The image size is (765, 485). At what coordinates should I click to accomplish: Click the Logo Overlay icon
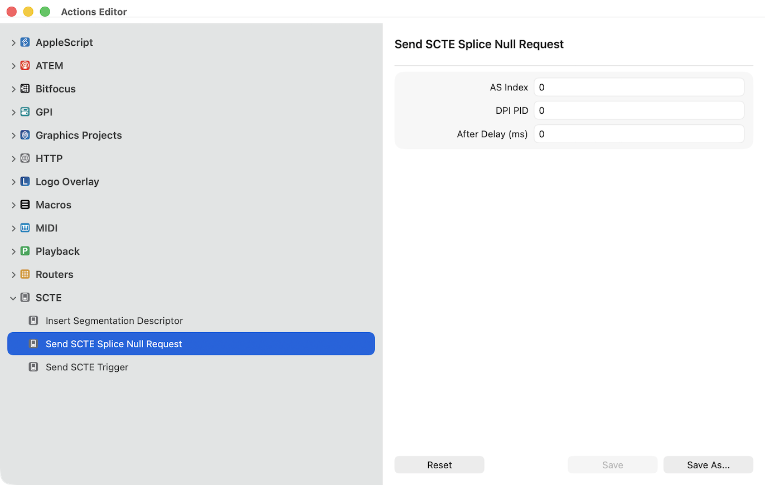[x=25, y=182]
